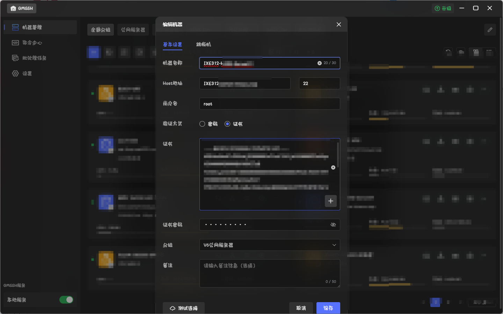Switch to the 基本设置 tab
503x314 pixels.
[x=173, y=44]
